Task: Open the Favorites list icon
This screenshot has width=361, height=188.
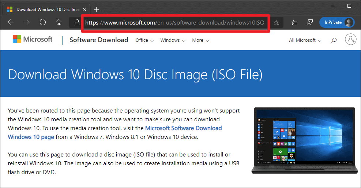Action: click(x=294, y=22)
